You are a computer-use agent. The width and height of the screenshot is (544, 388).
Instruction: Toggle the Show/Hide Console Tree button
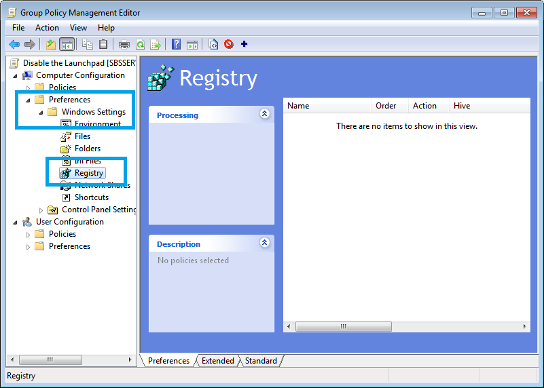(x=67, y=44)
